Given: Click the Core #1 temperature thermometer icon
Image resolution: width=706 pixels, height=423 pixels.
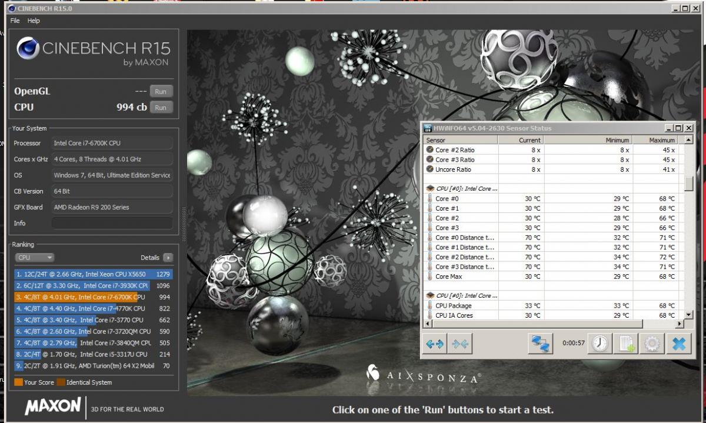Looking at the screenshot, I should tap(429, 208).
